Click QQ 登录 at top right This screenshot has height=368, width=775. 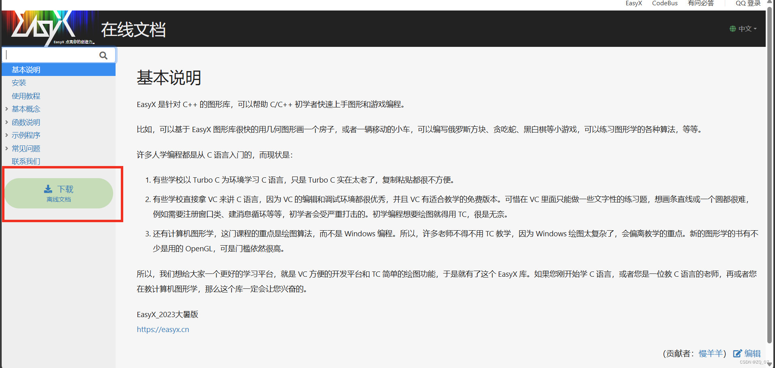click(x=747, y=3)
